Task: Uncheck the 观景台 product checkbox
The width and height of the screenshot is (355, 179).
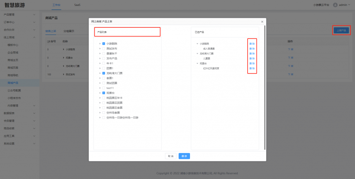Action: tap(104, 93)
